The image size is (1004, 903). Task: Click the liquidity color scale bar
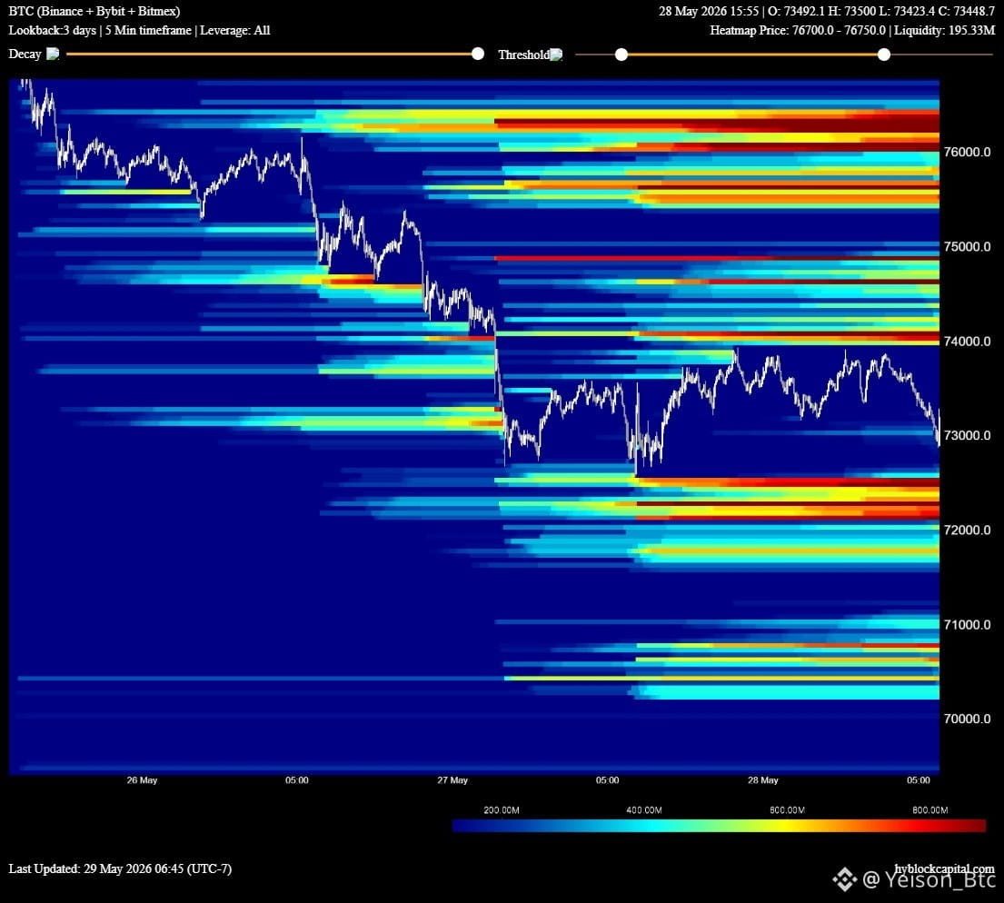(x=719, y=826)
